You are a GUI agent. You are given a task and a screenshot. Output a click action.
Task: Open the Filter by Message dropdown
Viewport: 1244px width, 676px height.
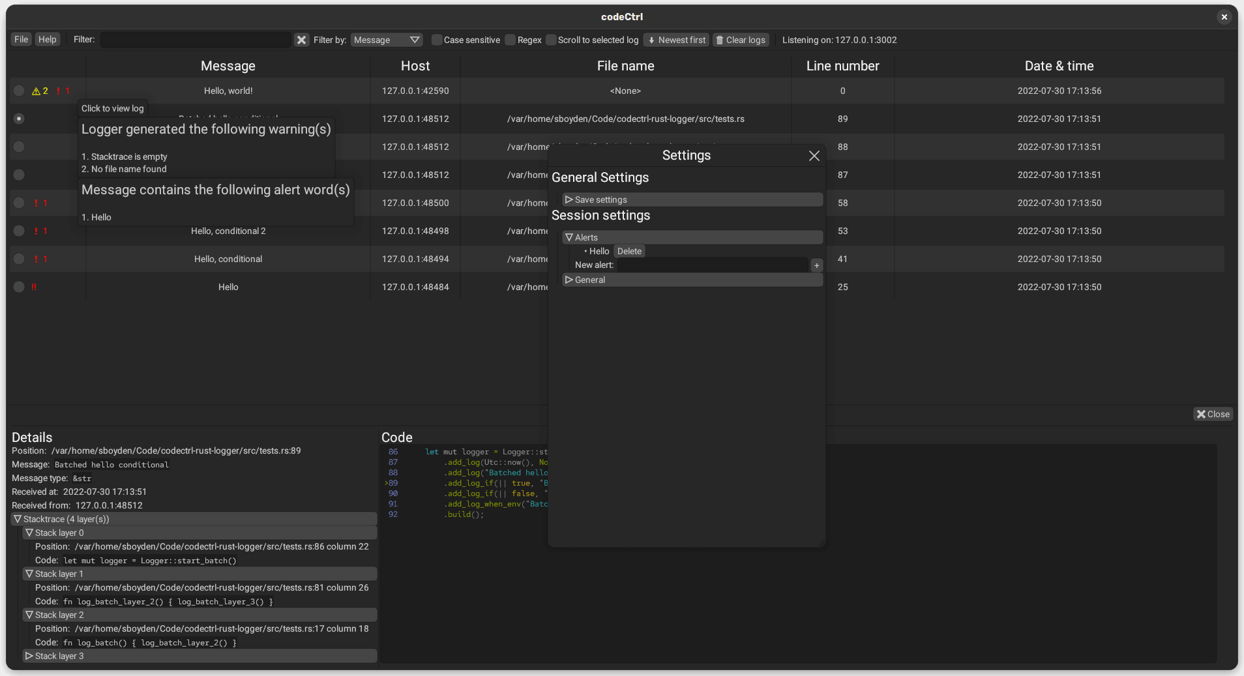click(x=386, y=40)
